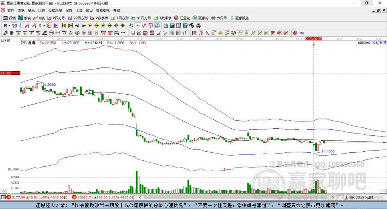
Task: Click the 33.9193 red price label
Action: pos(10,73)
